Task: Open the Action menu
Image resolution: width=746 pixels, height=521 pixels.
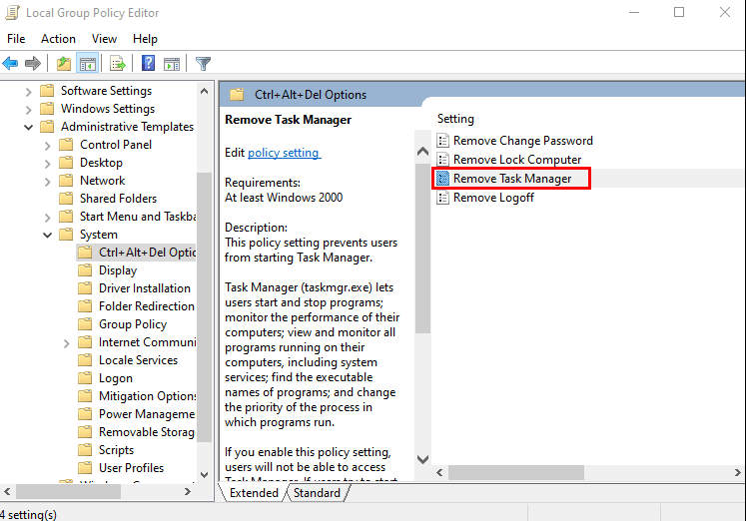Action: [58, 39]
